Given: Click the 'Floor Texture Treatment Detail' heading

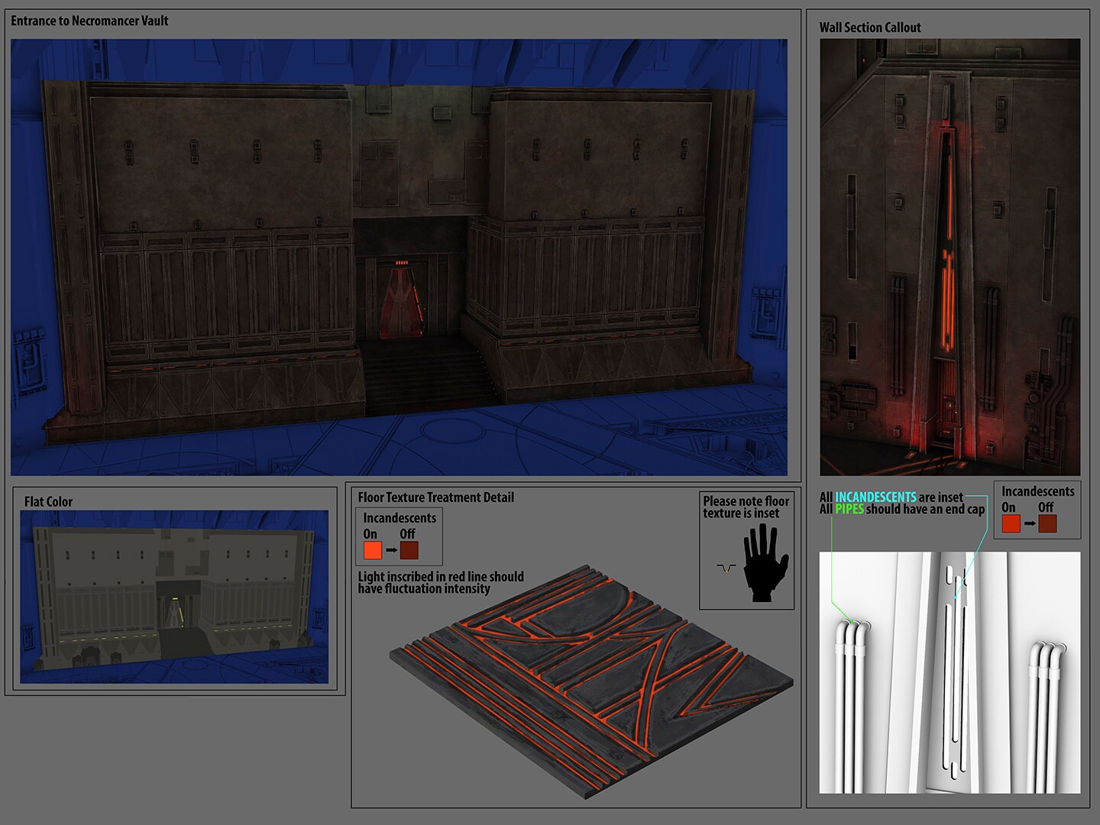Looking at the screenshot, I should click(x=435, y=497).
